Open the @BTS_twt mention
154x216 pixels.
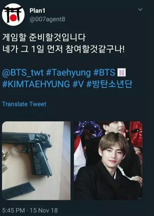23,73
